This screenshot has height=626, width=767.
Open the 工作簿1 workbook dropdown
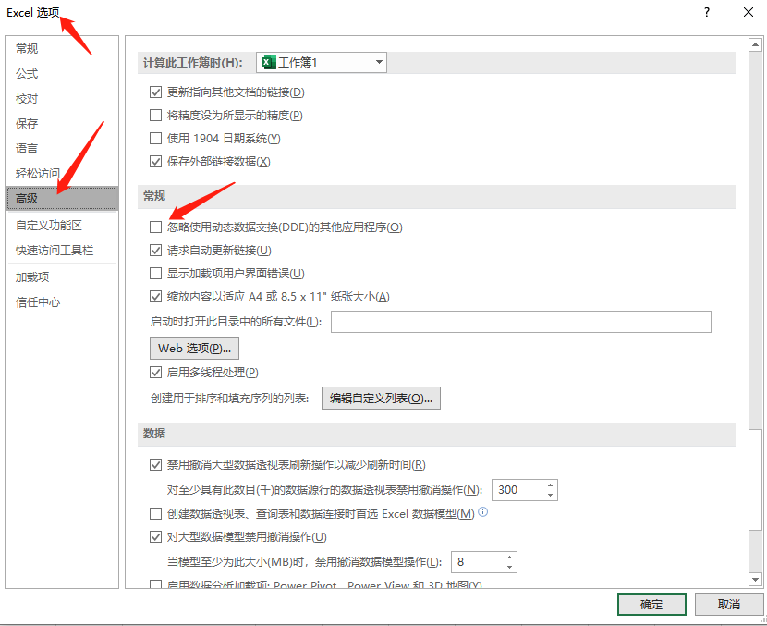322,63
